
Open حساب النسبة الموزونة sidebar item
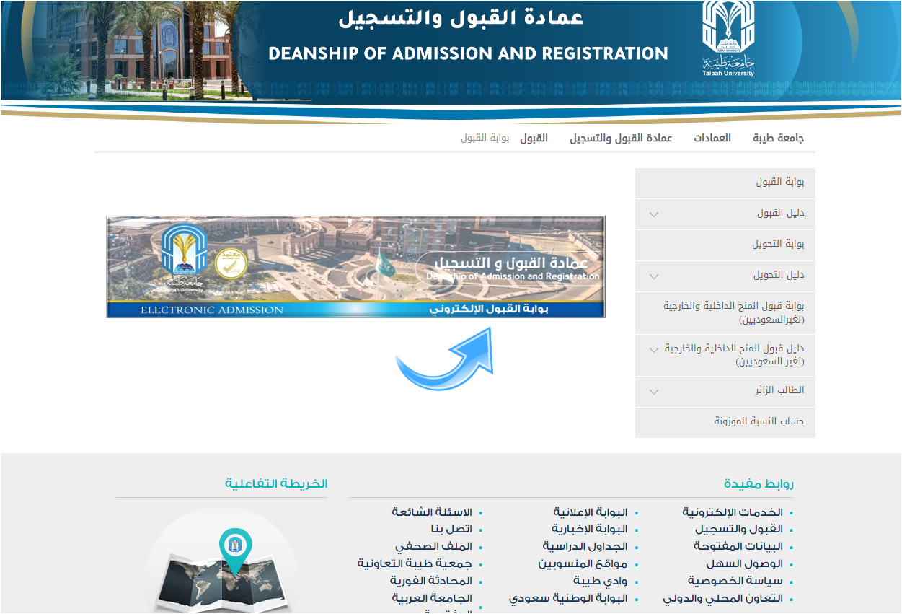pos(725,421)
